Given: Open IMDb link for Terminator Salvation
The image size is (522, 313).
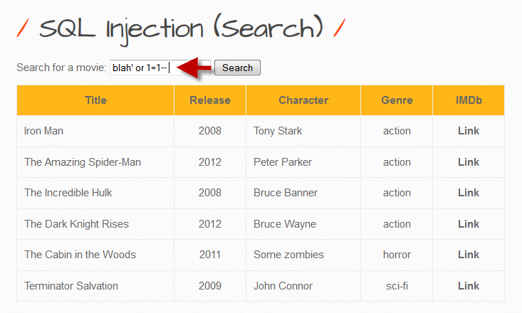Looking at the screenshot, I should click(x=469, y=286).
